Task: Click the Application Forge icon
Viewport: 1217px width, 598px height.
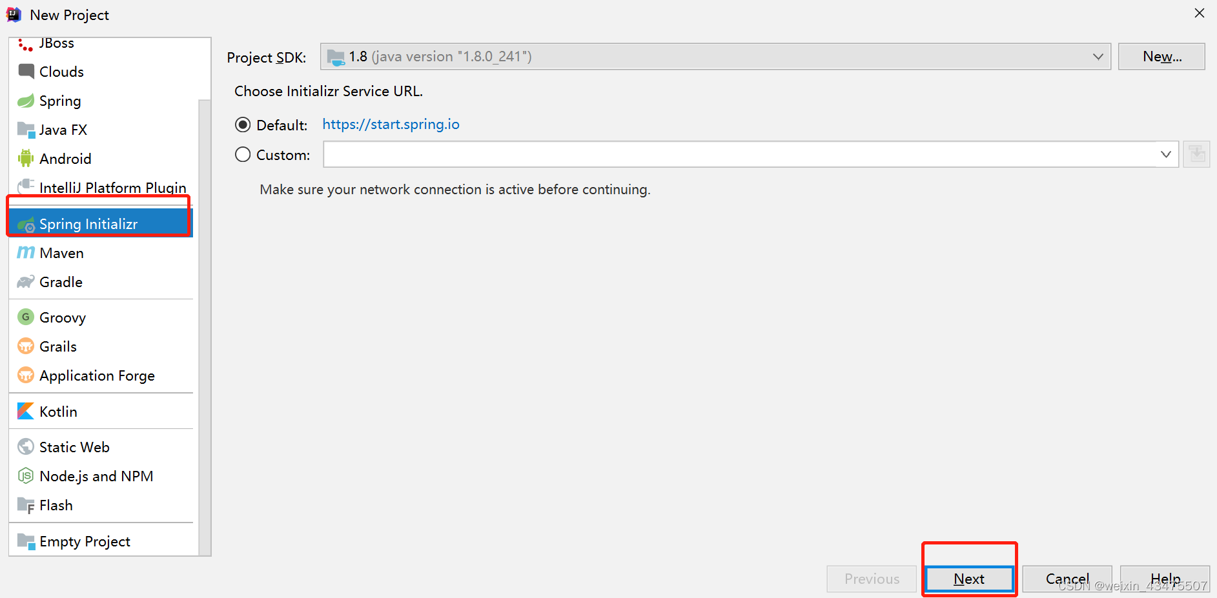Action: pos(26,375)
